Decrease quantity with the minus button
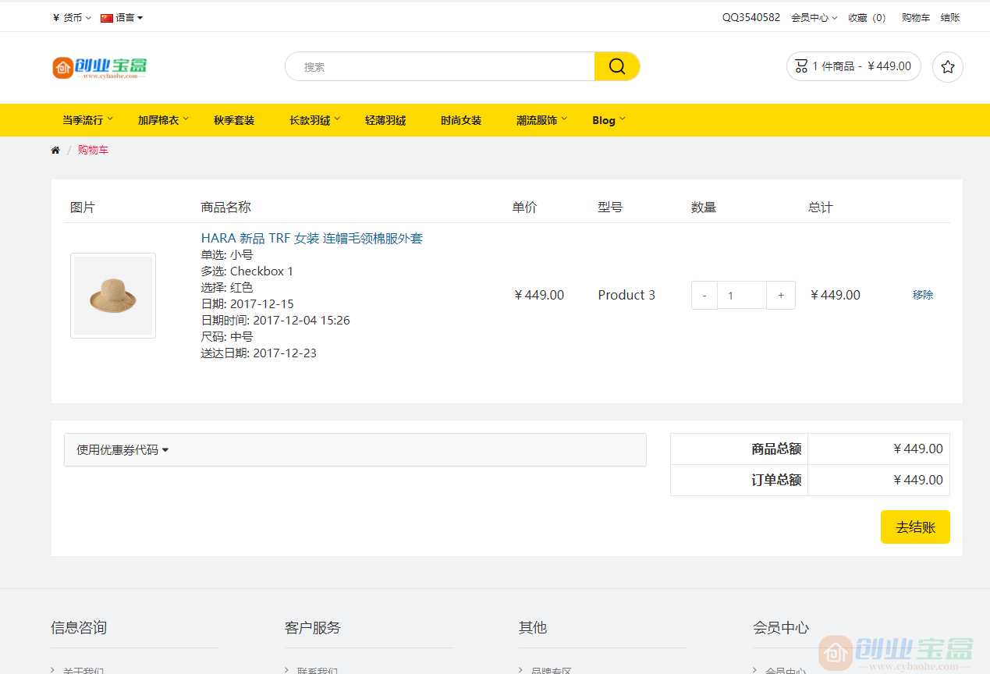This screenshot has height=674, width=990. coord(704,295)
